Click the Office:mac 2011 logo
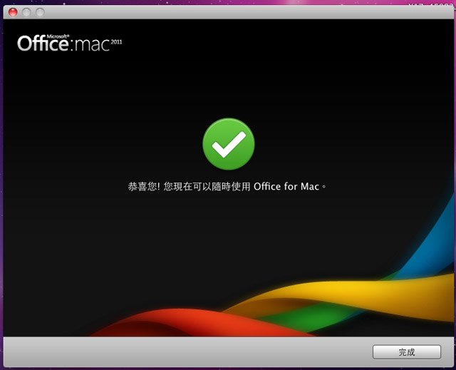The image size is (456, 370). 70,43
